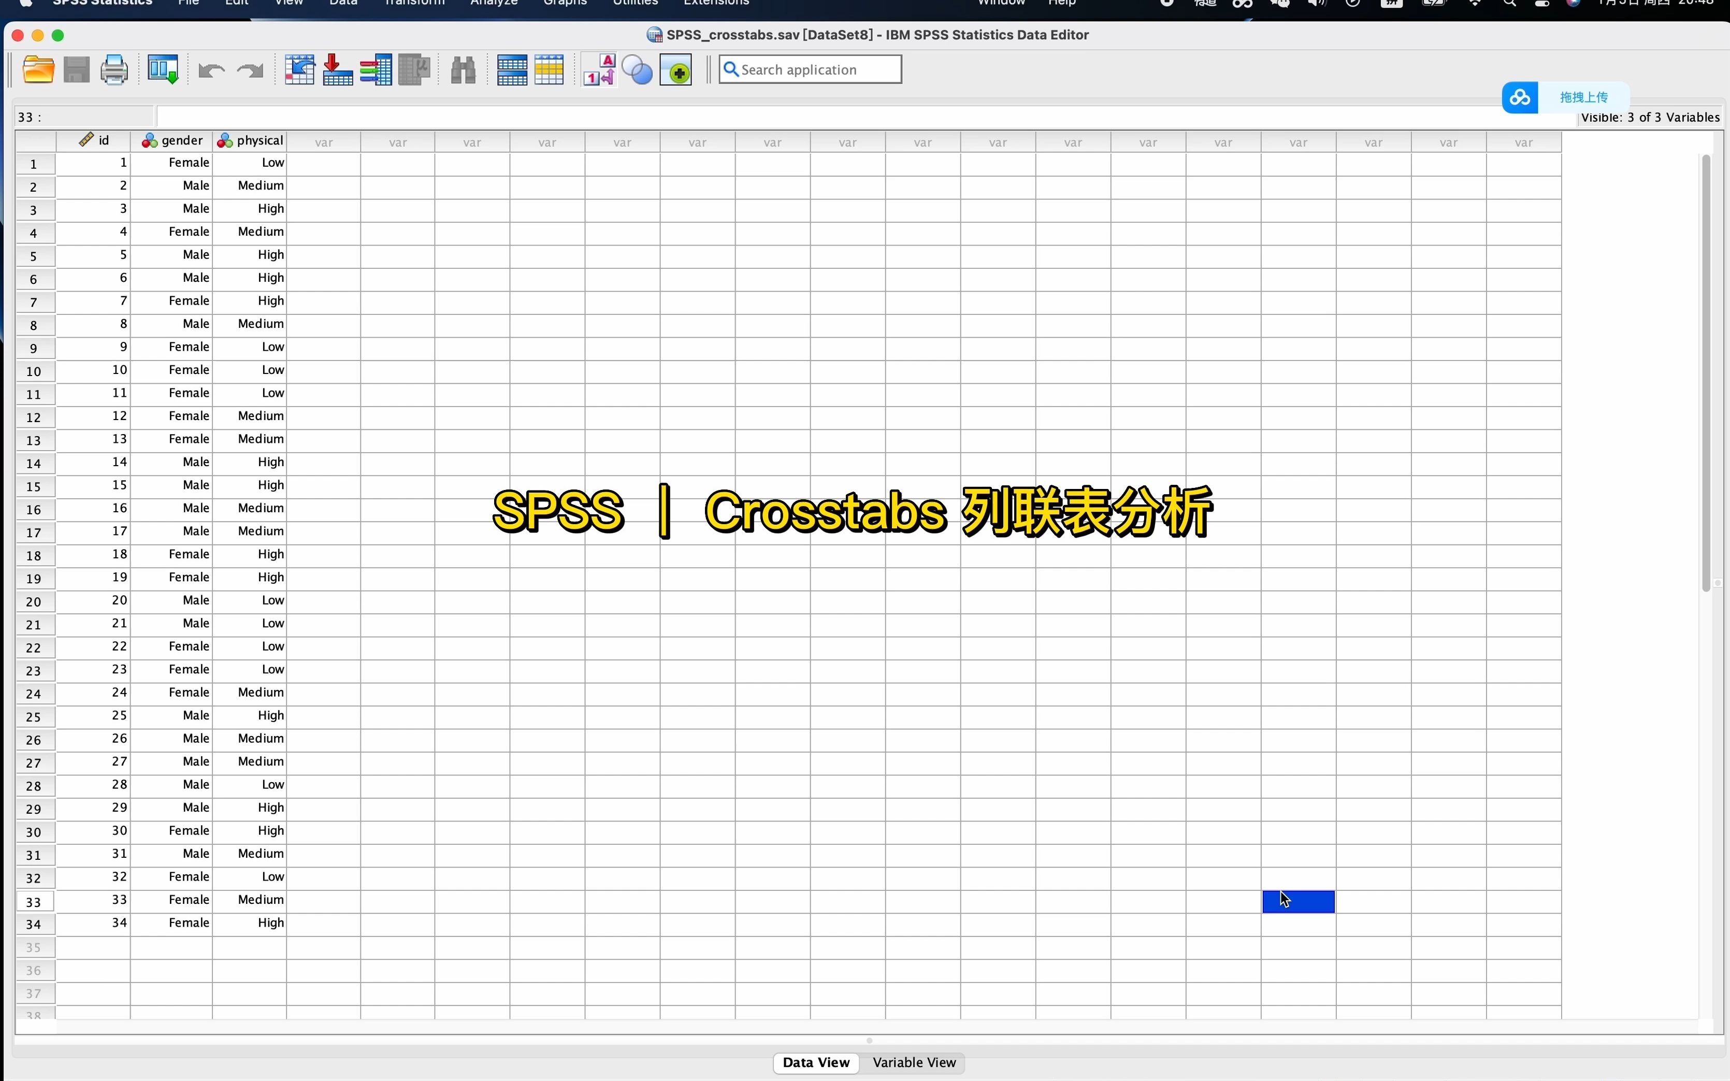Undo the last action
Viewport: 1730px width, 1081px height.
point(209,69)
